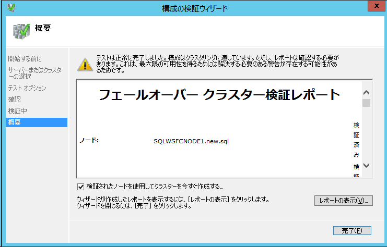
Task: Click the 完了(F) finish button
Action: pos(353,230)
